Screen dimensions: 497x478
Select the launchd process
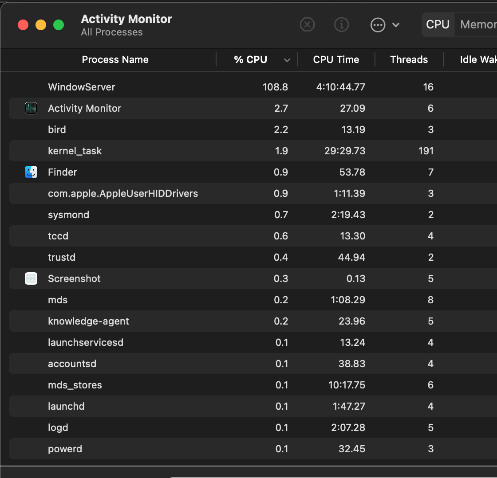[x=66, y=406]
